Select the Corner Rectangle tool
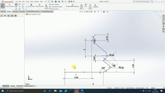 tap(16, 7)
